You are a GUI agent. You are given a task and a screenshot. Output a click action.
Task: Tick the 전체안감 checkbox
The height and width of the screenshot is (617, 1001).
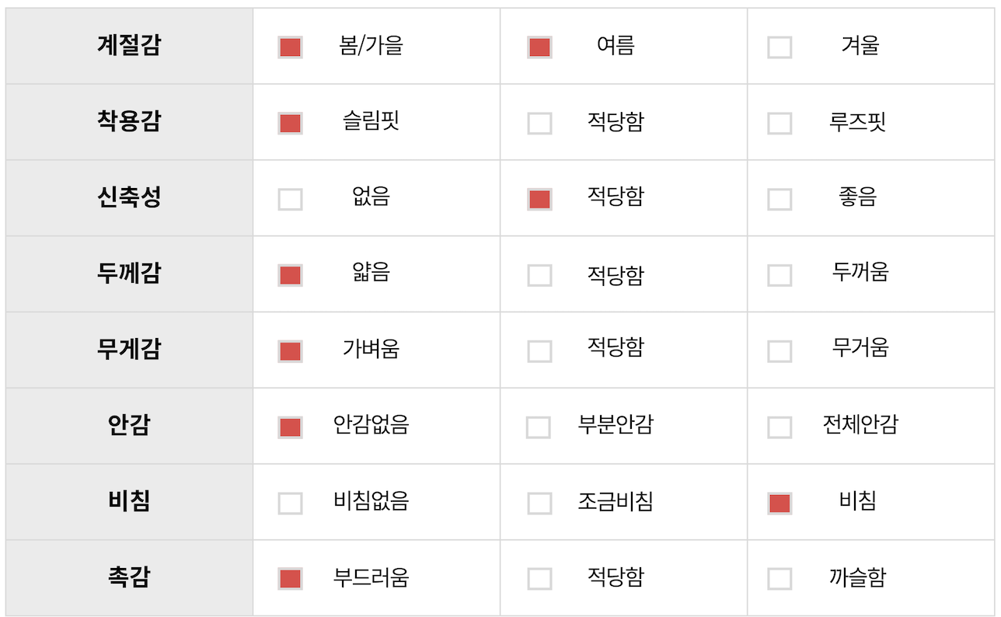point(780,427)
